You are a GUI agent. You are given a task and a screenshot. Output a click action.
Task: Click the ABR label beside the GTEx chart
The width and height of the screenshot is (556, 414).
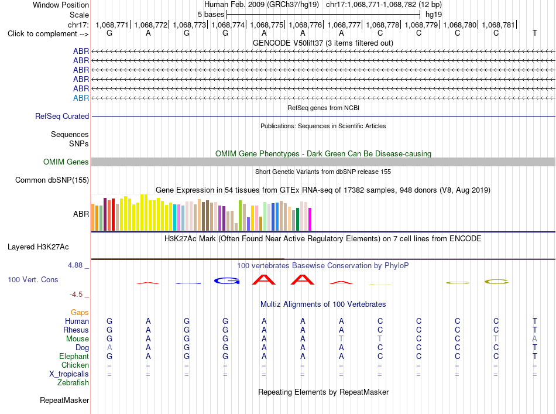(81, 214)
